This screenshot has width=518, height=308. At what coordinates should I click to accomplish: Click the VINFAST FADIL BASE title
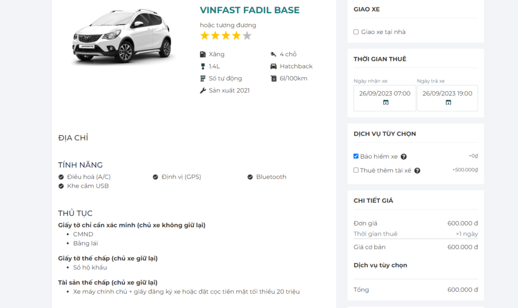point(249,10)
